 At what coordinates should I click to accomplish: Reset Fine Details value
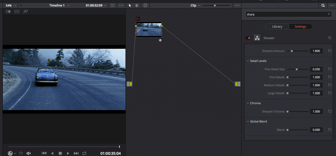(x=330, y=77)
